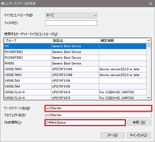The image size is (155, 142).
Task: Sort list by the 製品名 column header
Action: click(x=75, y=41)
